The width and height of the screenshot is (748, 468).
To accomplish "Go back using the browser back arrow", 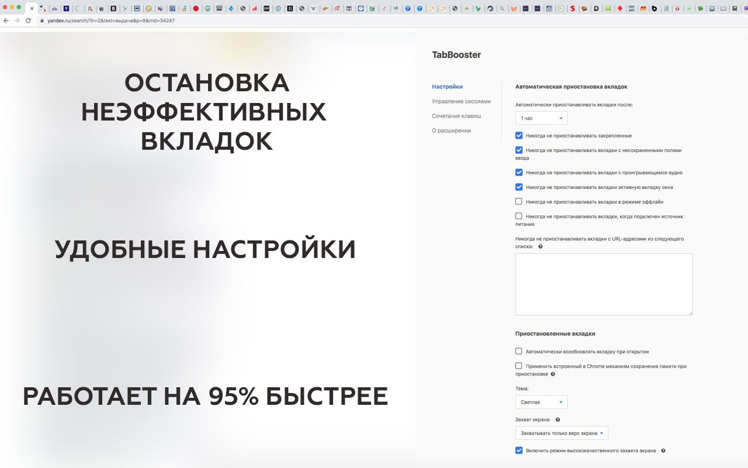I will (x=6, y=20).
